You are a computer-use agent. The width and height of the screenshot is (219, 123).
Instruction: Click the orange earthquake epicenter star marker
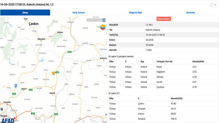[x=53, y=73]
